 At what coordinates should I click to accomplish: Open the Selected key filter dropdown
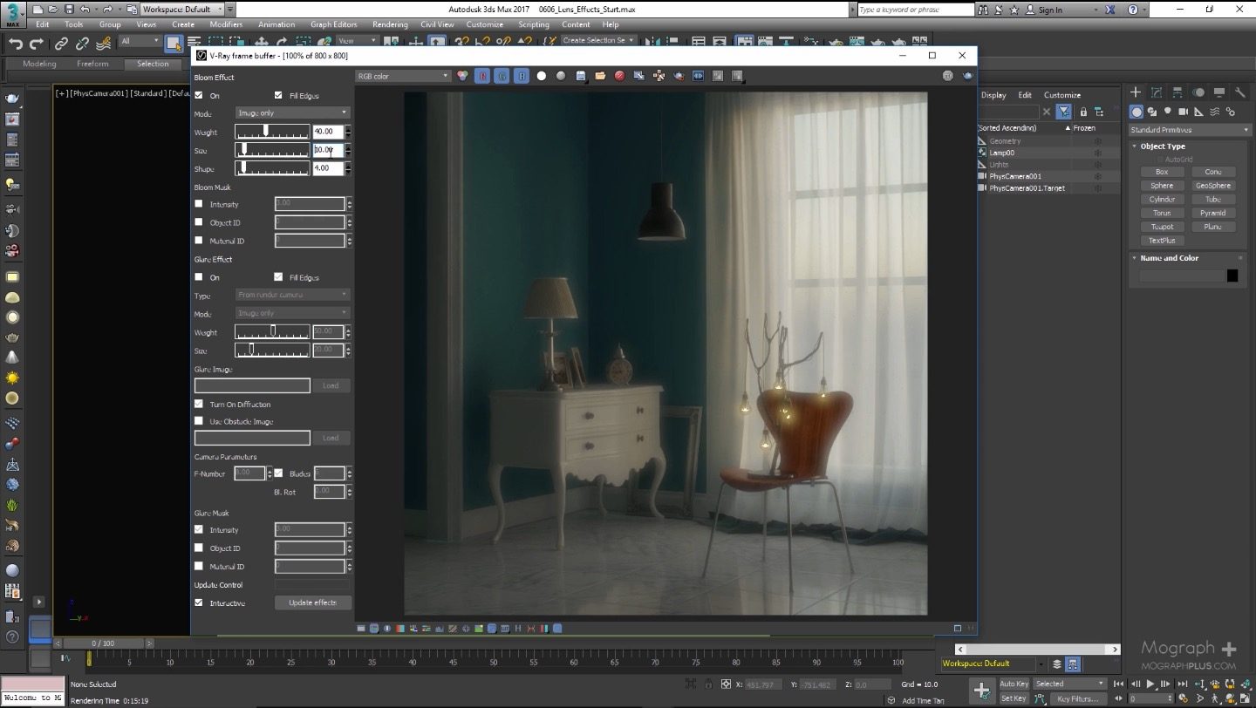click(1069, 684)
